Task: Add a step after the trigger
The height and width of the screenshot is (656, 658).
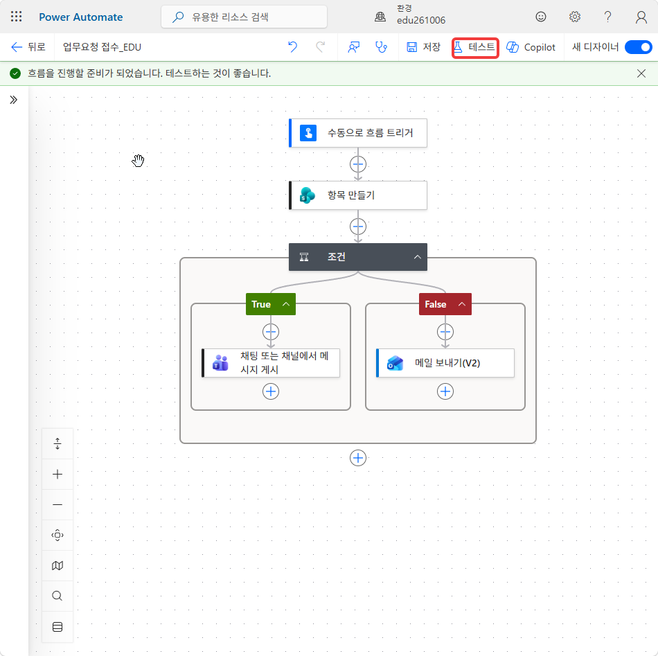Action: tap(358, 164)
